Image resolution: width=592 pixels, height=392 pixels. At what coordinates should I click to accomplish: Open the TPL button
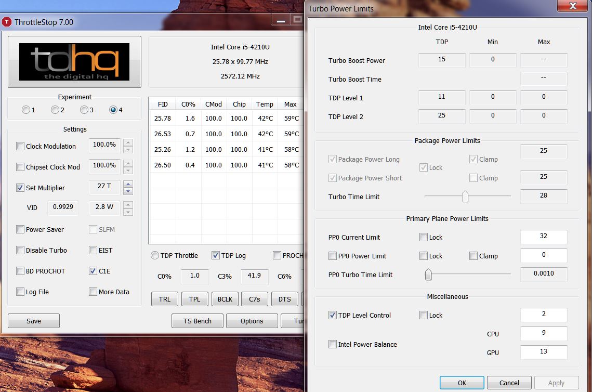click(x=195, y=299)
